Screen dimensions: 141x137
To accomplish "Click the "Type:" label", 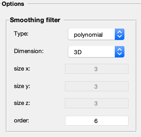I will (x=21, y=34).
